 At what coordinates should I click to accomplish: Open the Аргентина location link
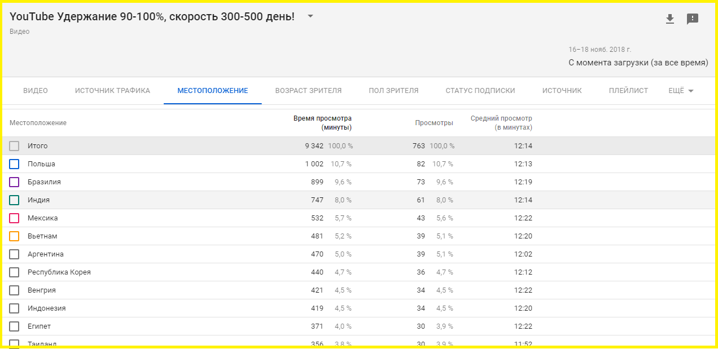point(46,254)
